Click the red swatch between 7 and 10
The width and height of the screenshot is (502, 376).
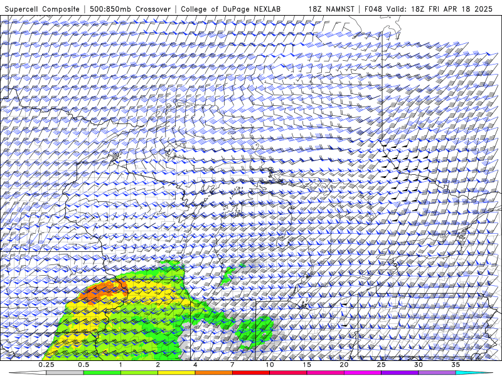(x=250, y=373)
